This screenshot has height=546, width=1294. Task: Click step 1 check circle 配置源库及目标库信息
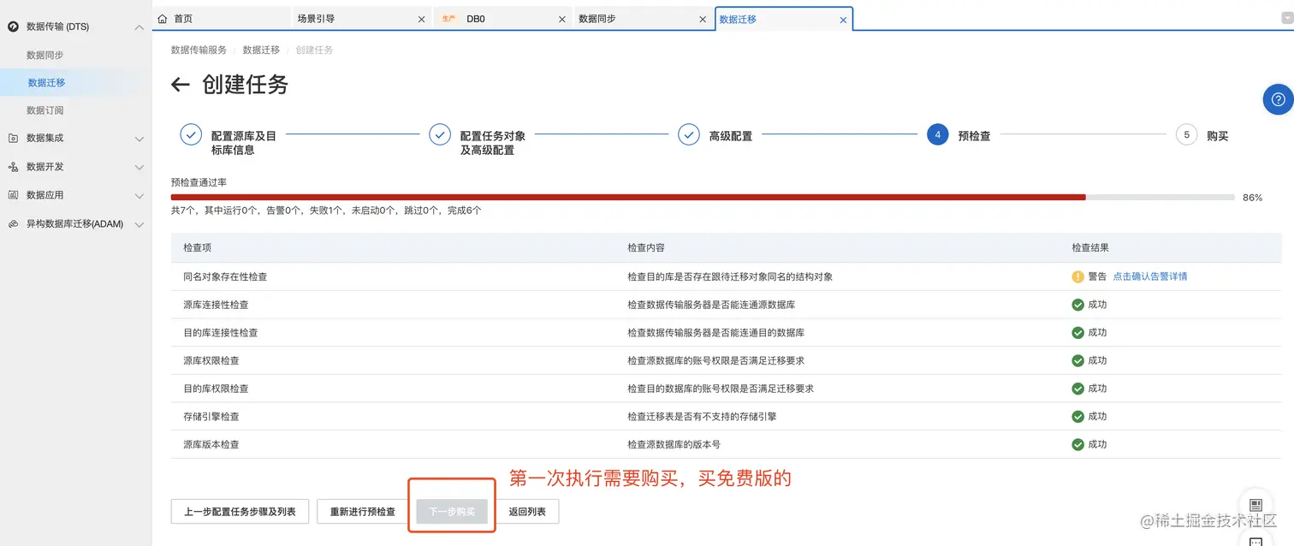pos(191,135)
